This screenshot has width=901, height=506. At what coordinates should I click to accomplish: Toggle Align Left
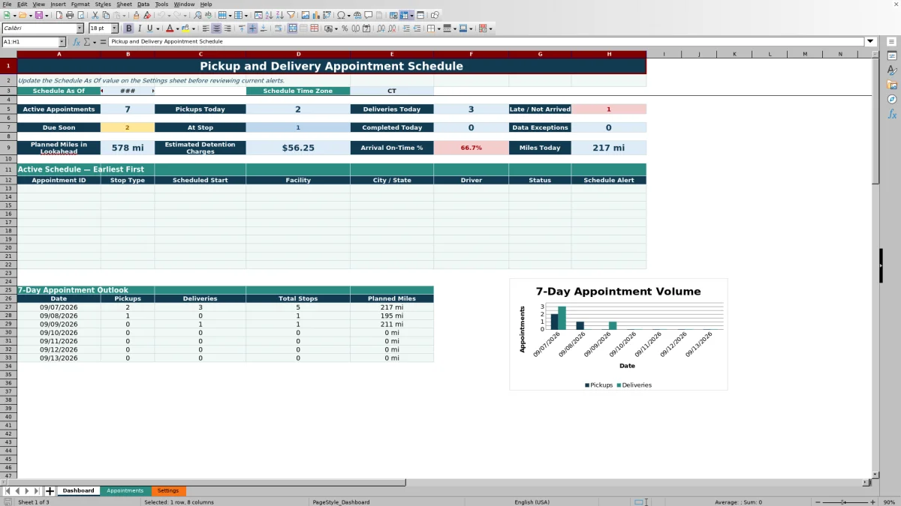click(x=205, y=28)
